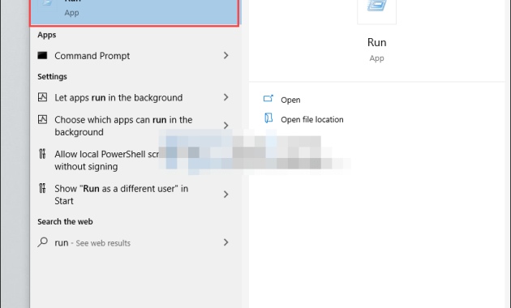Click the search magnifier icon for run
Screen dimensions: 511x308
pyautogui.click(x=43, y=242)
